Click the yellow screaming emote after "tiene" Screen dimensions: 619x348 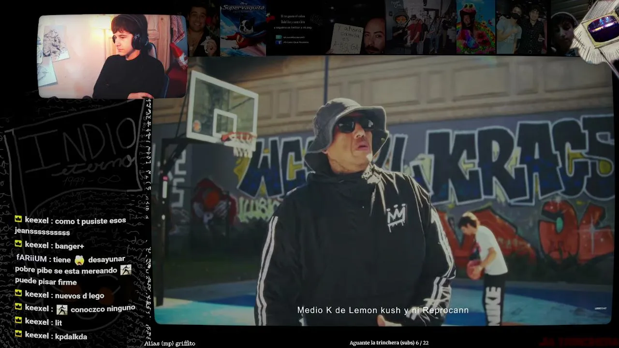pyautogui.click(x=79, y=260)
